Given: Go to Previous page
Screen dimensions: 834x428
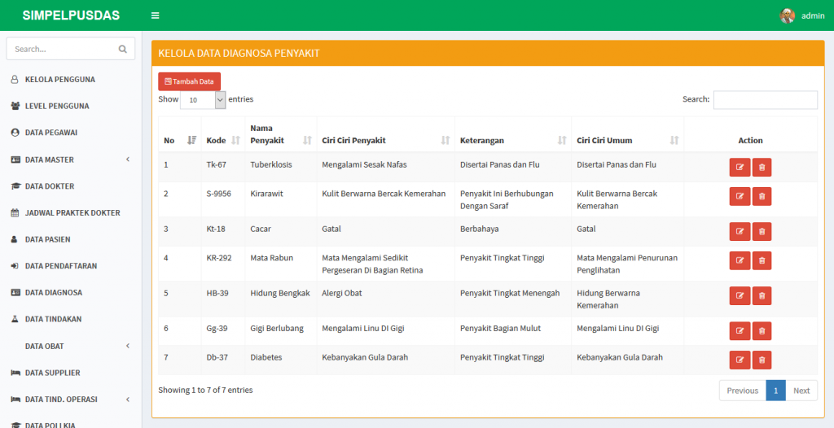Looking at the screenshot, I should 743,391.
